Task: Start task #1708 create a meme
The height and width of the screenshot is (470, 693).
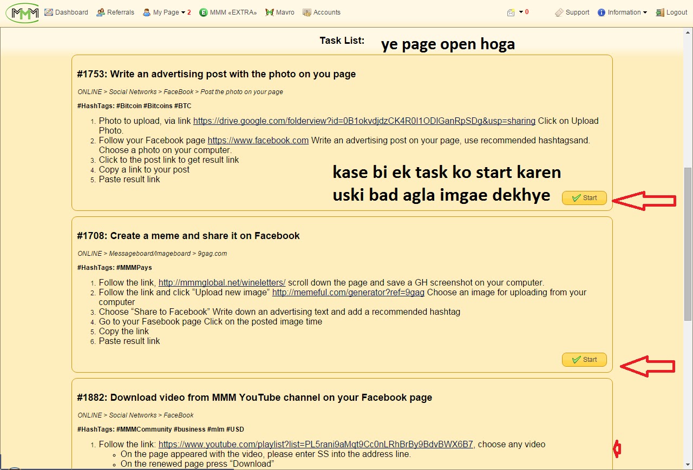Action: (x=584, y=360)
